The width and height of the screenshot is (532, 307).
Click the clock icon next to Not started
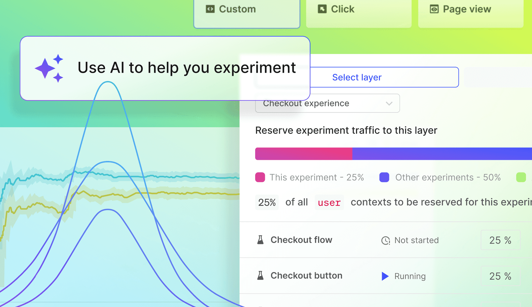pos(385,240)
